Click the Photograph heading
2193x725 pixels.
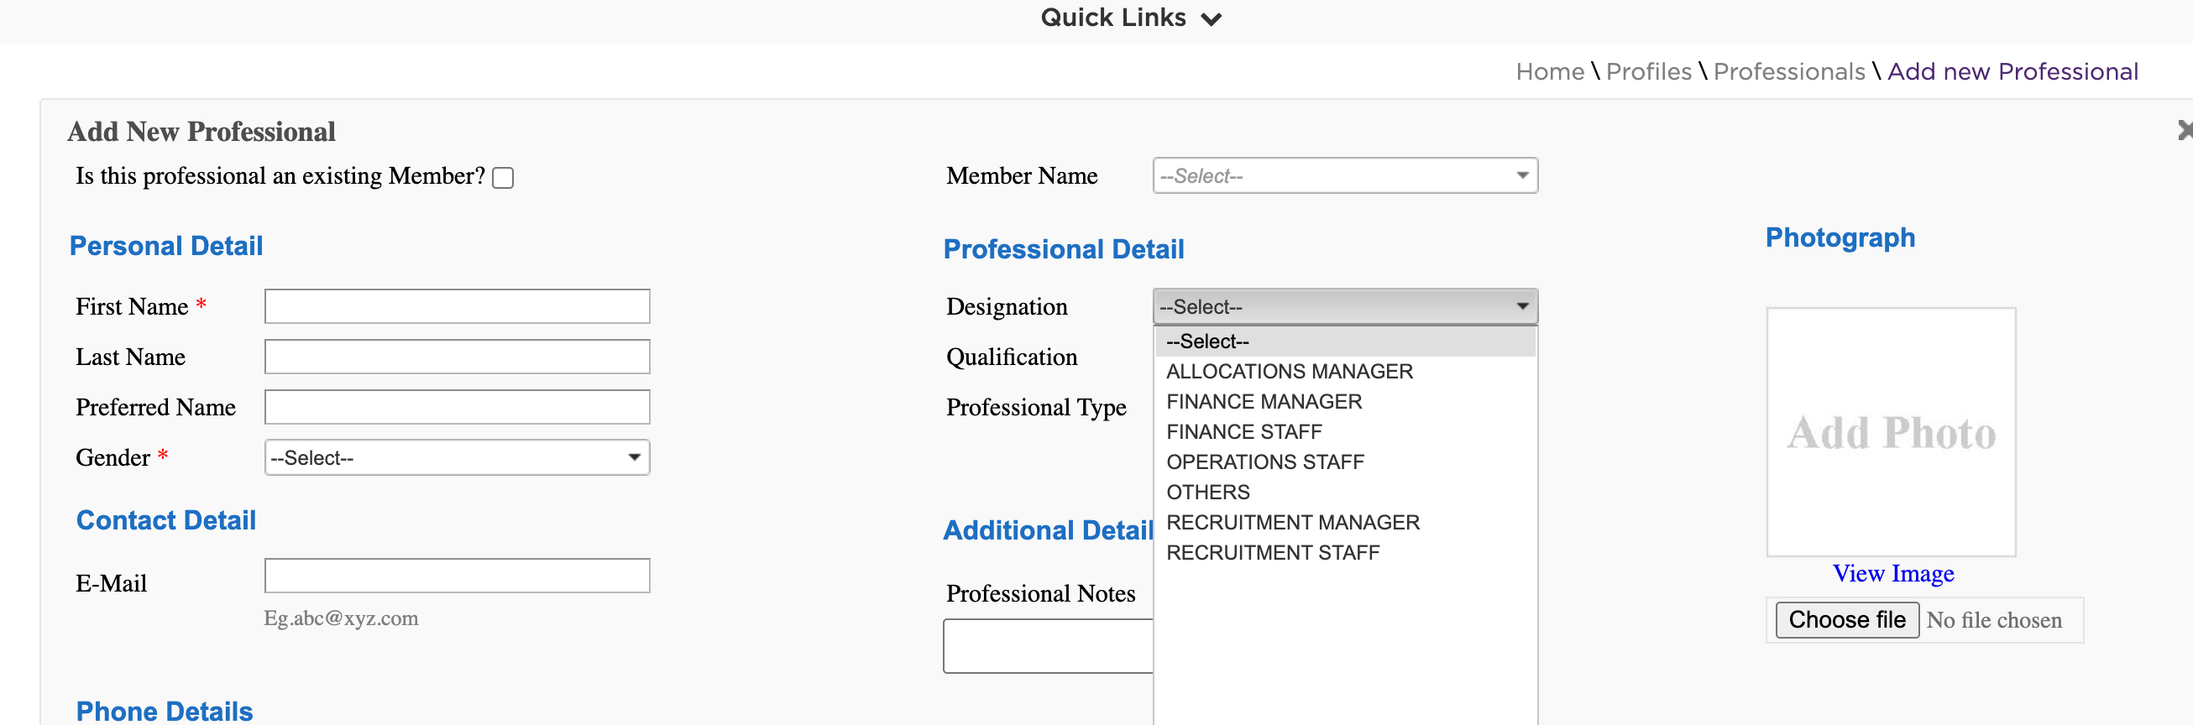pos(1840,237)
